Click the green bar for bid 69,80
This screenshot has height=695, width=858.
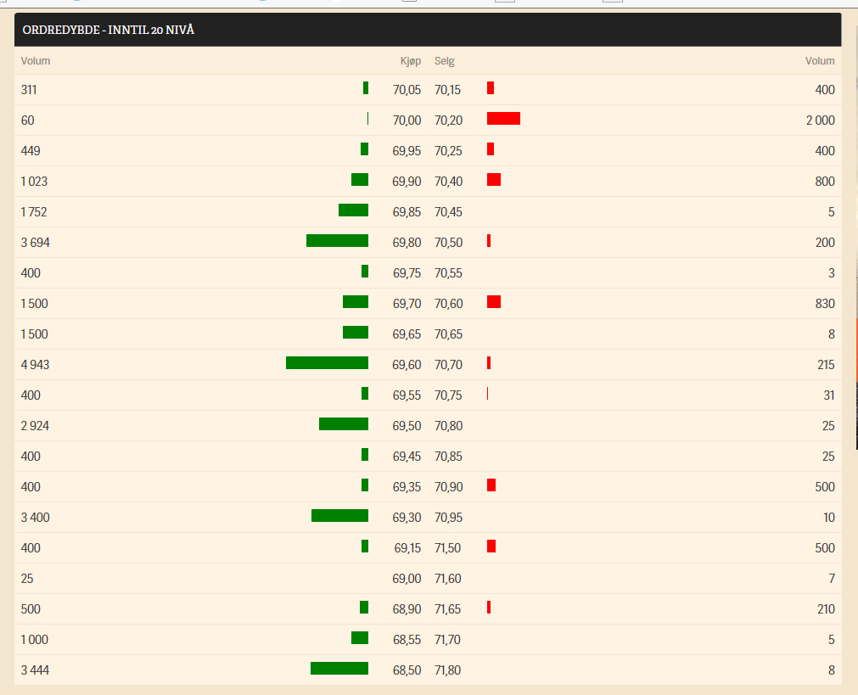click(x=337, y=241)
